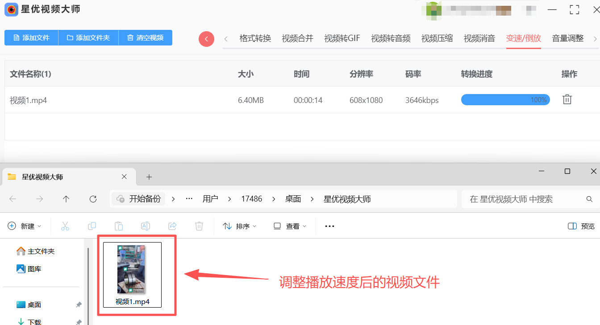This screenshot has width=600, height=325.
Task: Click the pin icon beside 桌面
Action: tap(79, 305)
